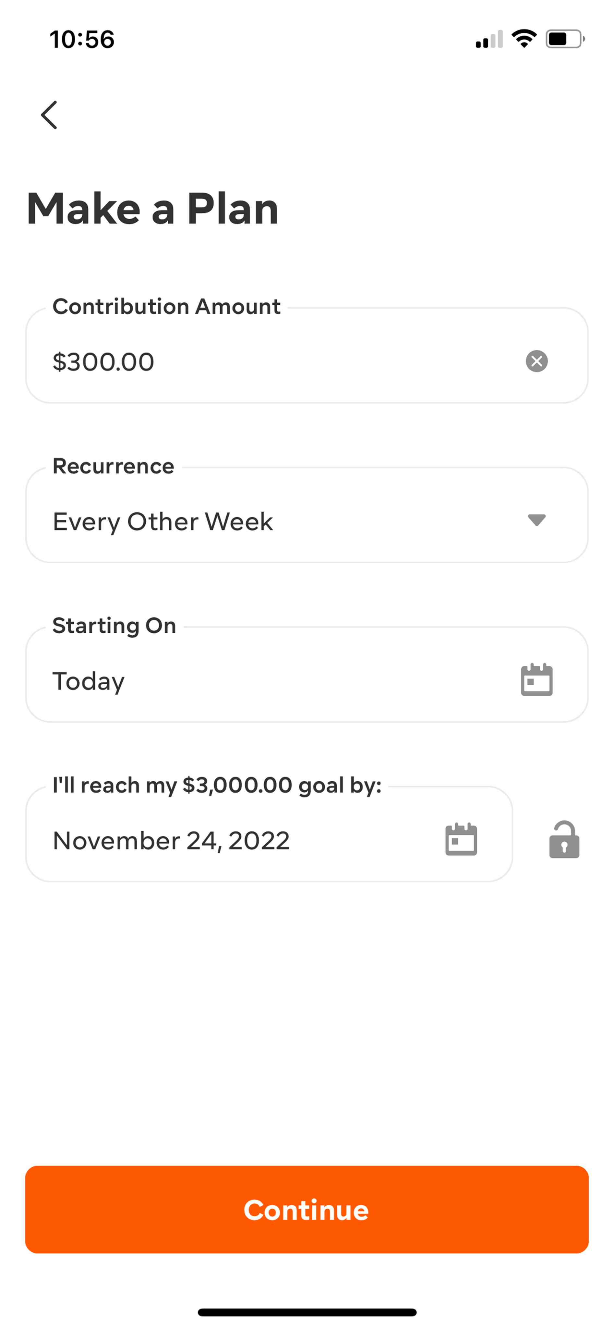Toggle the goal date lock icon

pos(564,839)
